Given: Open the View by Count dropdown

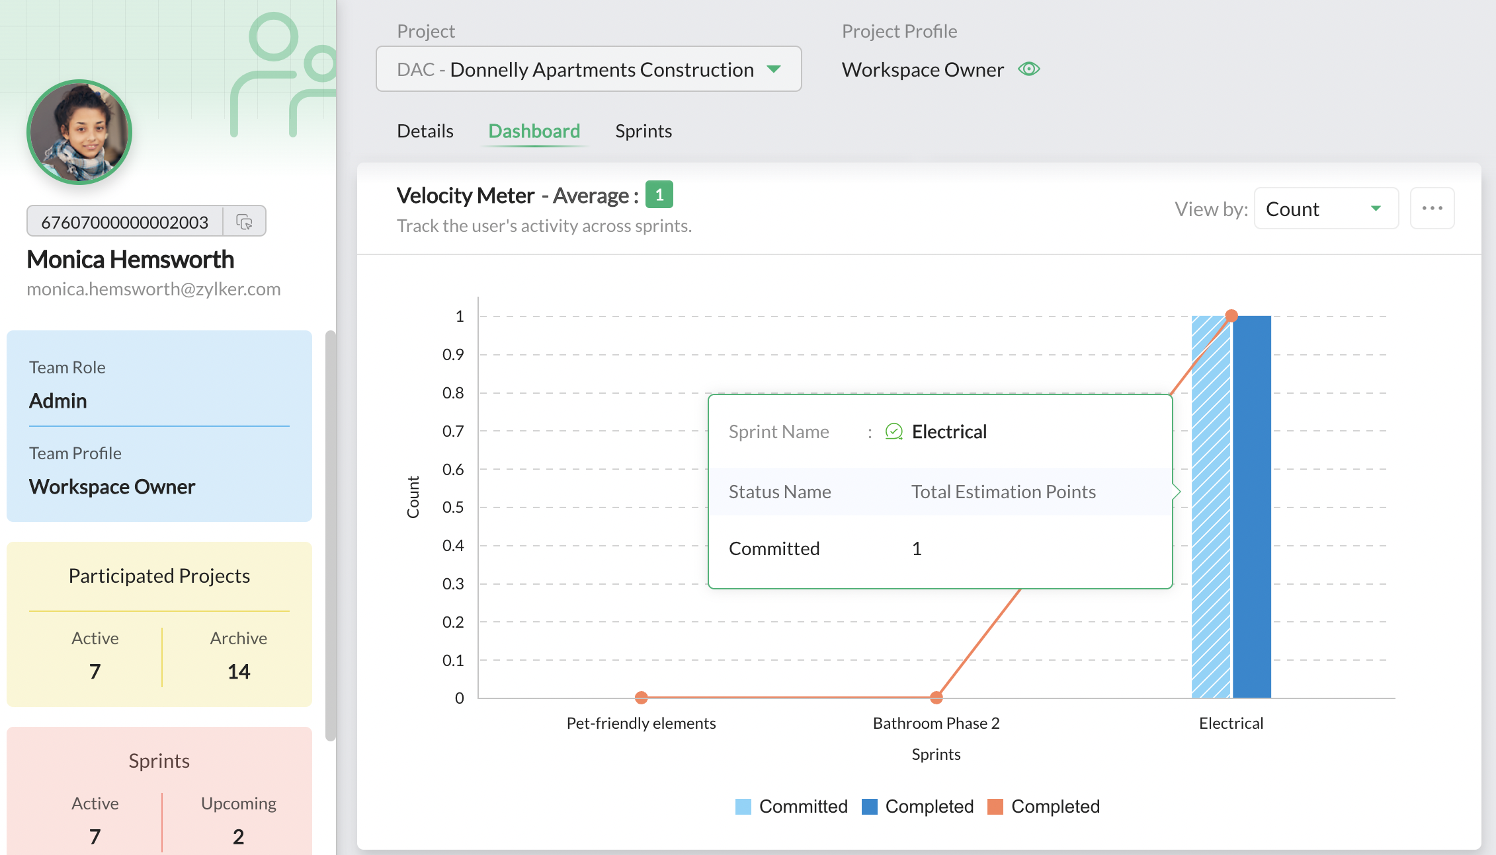Looking at the screenshot, I should (x=1325, y=209).
